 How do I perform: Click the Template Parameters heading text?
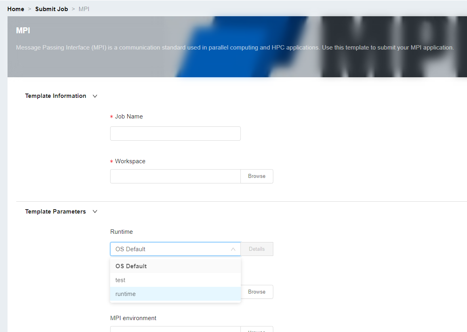pyautogui.click(x=55, y=212)
